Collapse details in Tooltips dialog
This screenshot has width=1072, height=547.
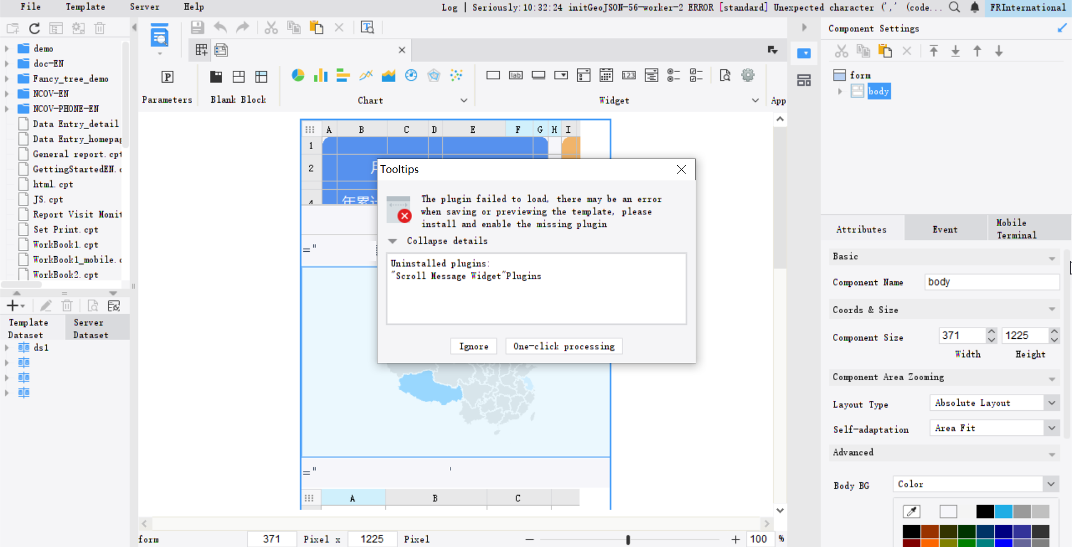point(393,241)
